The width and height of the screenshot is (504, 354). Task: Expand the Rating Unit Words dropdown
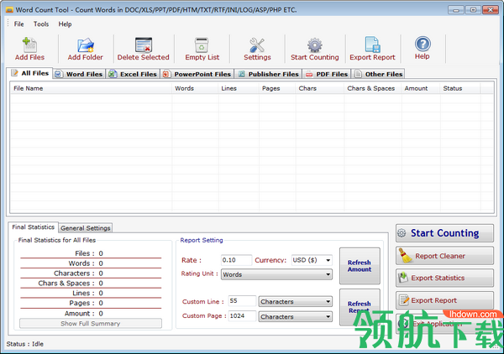328,274
